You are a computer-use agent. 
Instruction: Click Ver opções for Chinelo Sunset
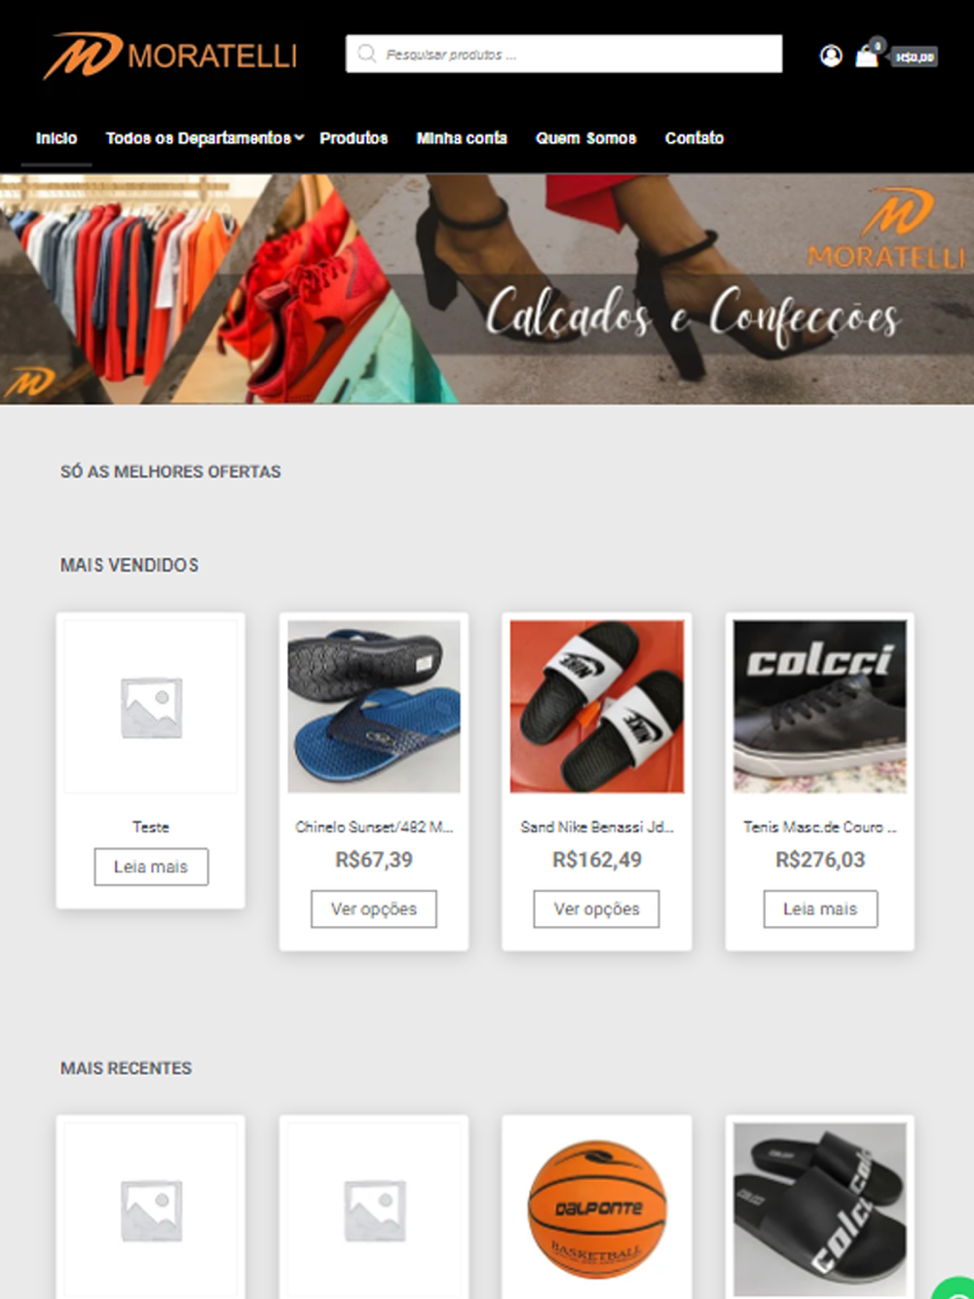click(x=374, y=909)
